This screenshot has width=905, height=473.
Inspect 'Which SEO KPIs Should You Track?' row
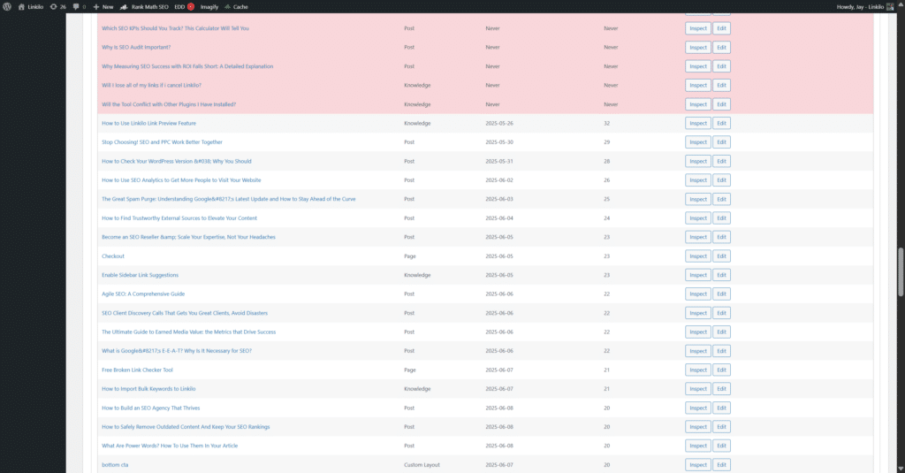[x=698, y=28]
